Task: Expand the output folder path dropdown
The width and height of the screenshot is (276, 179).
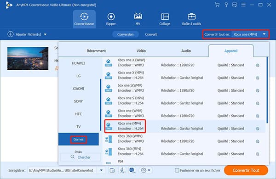Action: click(101, 170)
